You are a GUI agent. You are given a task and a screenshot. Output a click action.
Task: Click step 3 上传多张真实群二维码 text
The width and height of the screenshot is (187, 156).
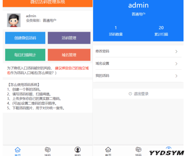34,99
